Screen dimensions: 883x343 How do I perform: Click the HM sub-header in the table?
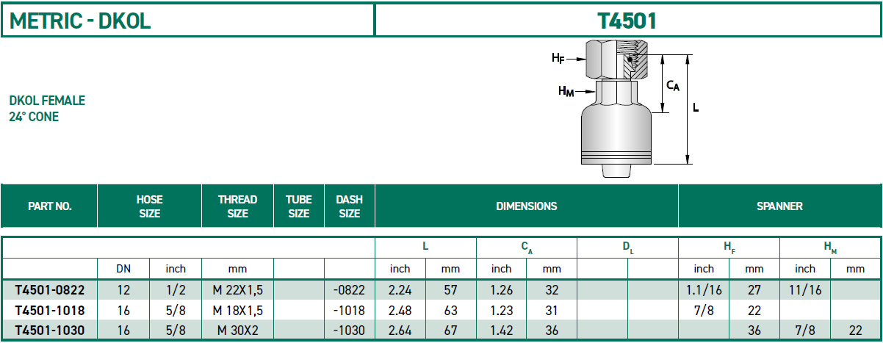(830, 248)
